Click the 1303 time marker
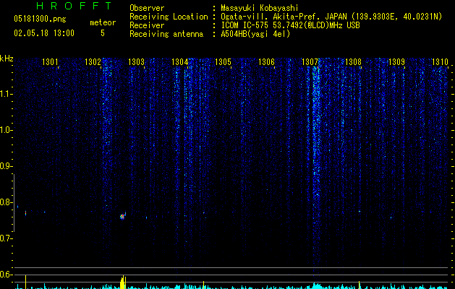Screen dimensions: 455x289 [137, 62]
